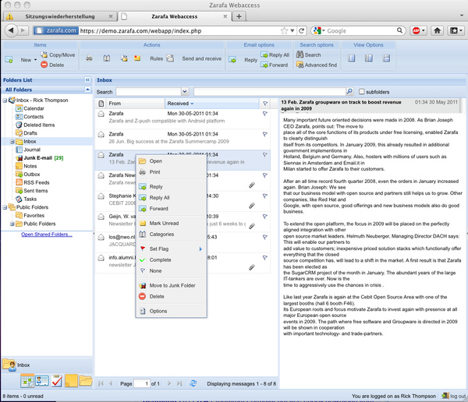Switch to Sitzungswiederherstellung browser tab
This screenshot has width=468, height=402.
(60, 16)
